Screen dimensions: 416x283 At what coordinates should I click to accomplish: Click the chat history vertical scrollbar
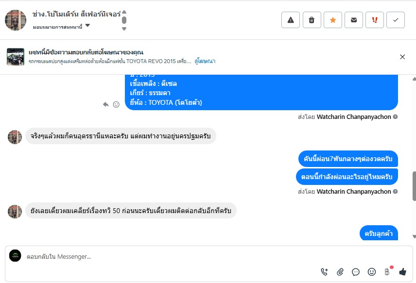click(x=414, y=185)
